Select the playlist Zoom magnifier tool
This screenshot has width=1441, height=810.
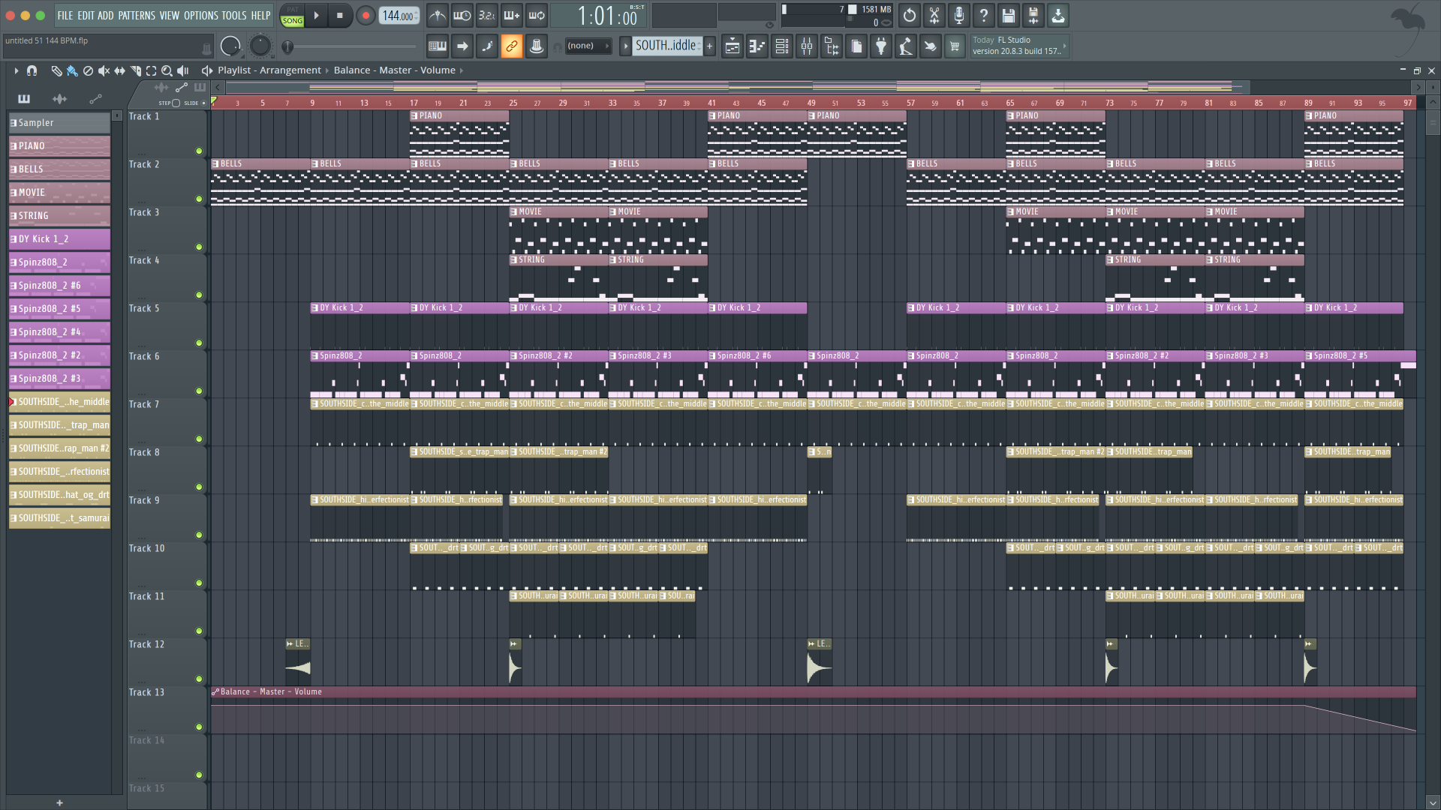[x=167, y=70]
